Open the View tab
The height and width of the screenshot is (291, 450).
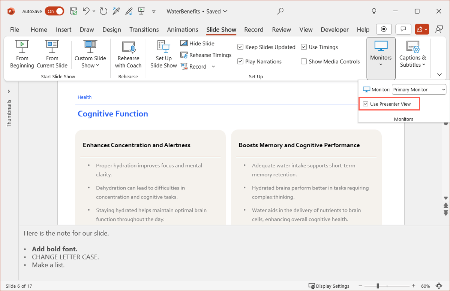click(x=306, y=30)
